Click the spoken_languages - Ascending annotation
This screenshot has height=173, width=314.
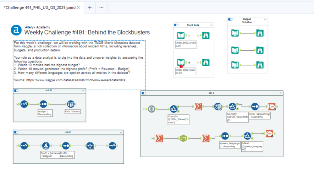coord(230,145)
